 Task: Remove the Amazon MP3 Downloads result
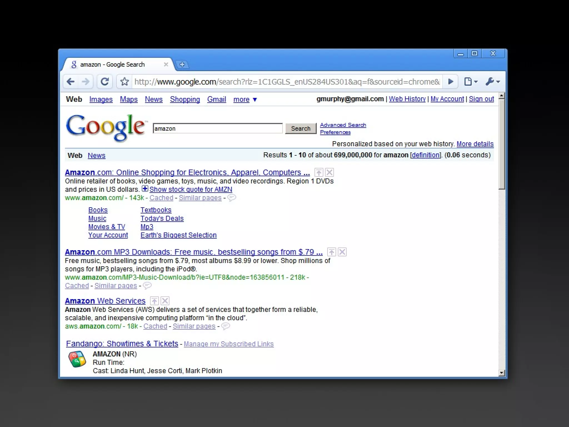[x=342, y=252]
